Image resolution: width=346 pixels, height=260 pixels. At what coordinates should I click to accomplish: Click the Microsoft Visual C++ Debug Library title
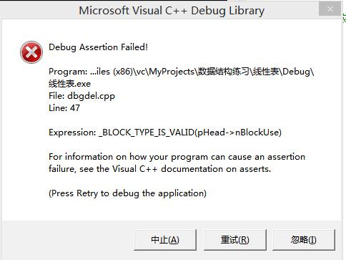172,11
